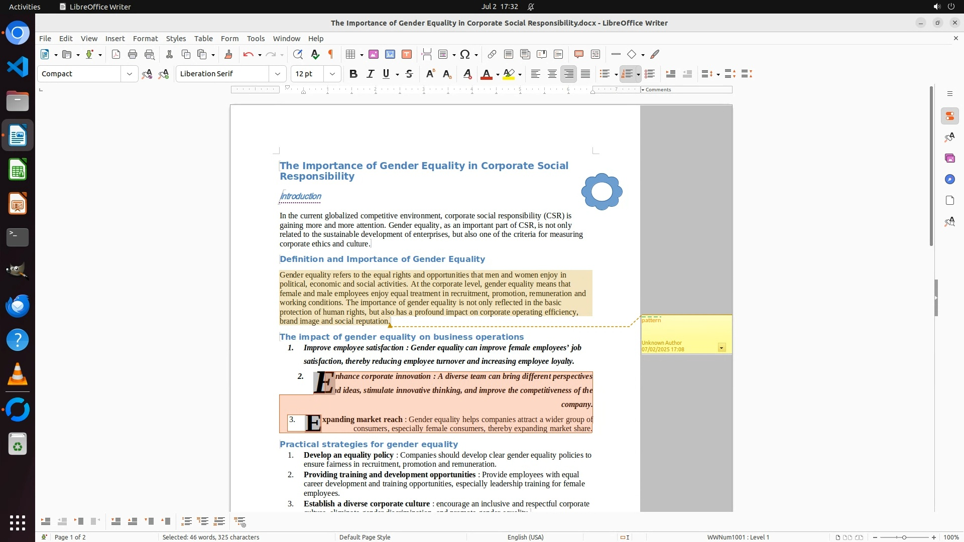Viewport: 964px width, 542px height.
Task: Open the Table menu
Action: [x=203, y=39]
